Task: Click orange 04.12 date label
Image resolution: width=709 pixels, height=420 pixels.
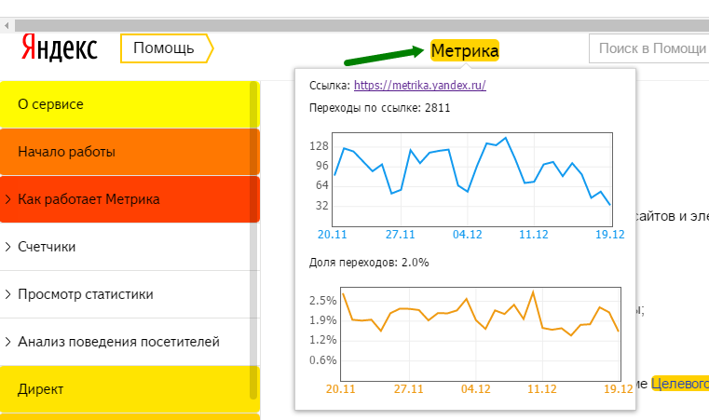Action: tap(476, 389)
